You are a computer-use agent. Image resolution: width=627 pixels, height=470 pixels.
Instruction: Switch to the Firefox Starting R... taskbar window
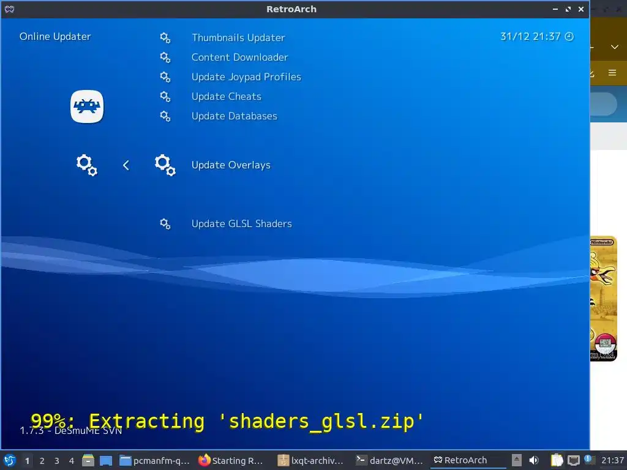tap(231, 460)
